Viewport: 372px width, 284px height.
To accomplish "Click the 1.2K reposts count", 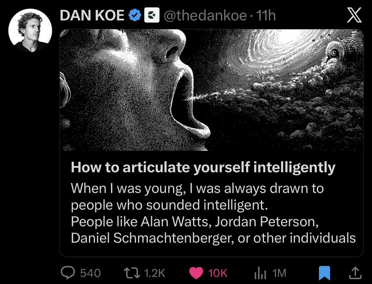I will click(x=155, y=273).
